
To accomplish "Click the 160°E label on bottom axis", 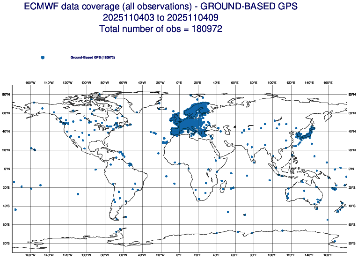I will pyautogui.click(x=328, y=254).
